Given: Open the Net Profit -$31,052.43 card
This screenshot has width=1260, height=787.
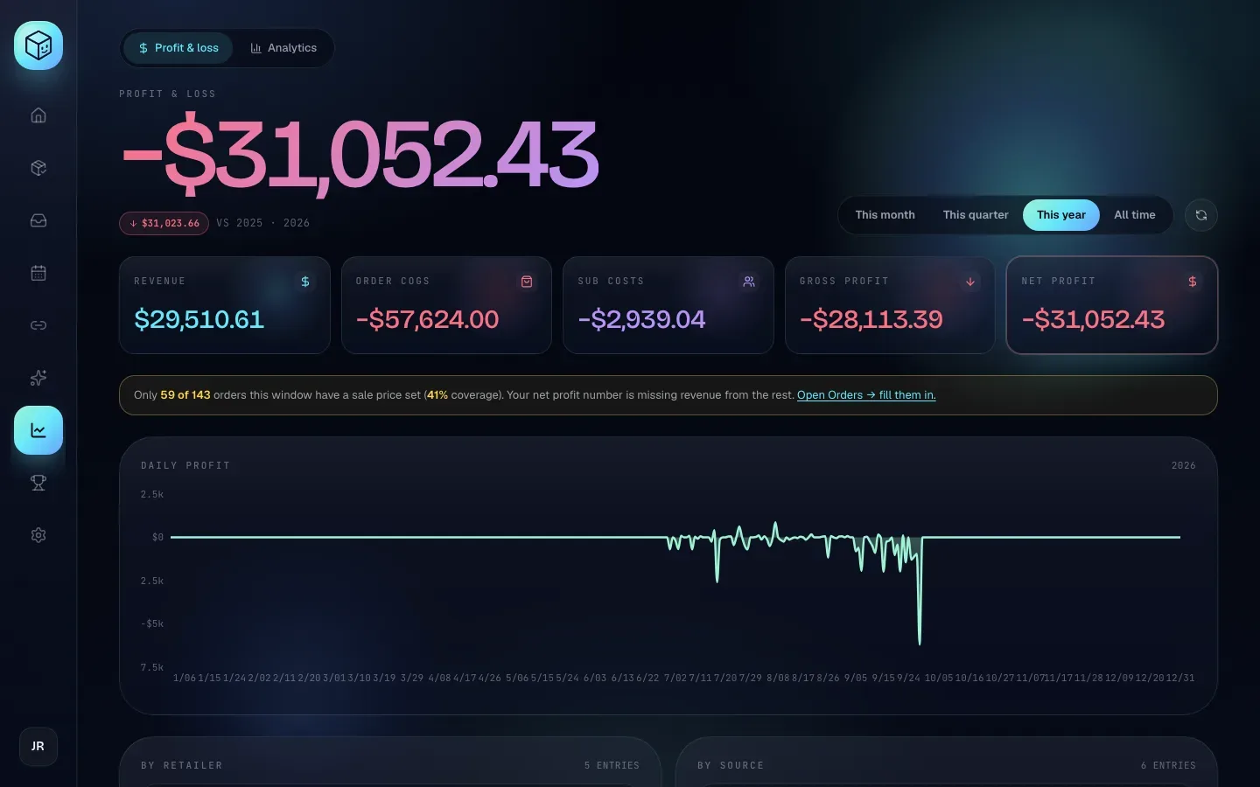Looking at the screenshot, I should coord(1112,305).
